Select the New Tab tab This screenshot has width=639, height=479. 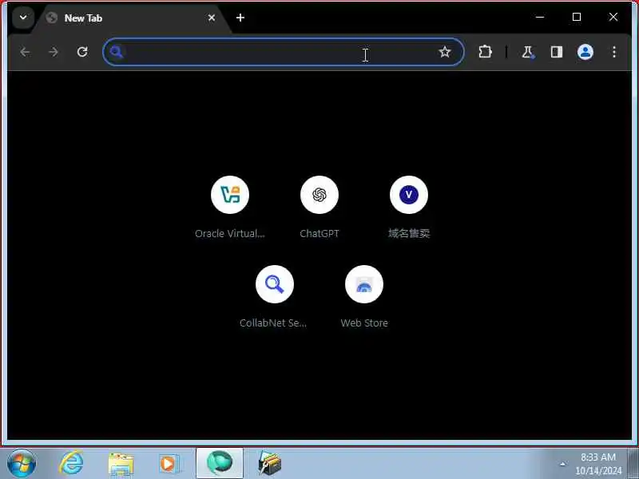(x=130, y=18)
